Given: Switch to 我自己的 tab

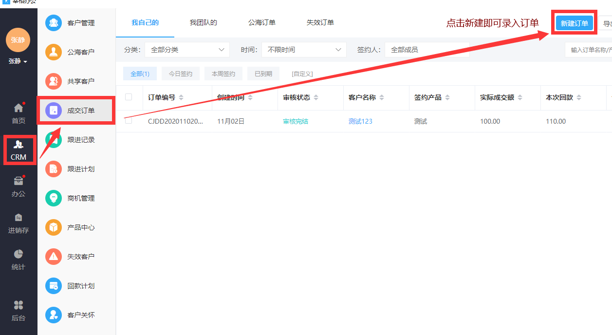Looking at the screenshot, I should [x=145, y=22].
